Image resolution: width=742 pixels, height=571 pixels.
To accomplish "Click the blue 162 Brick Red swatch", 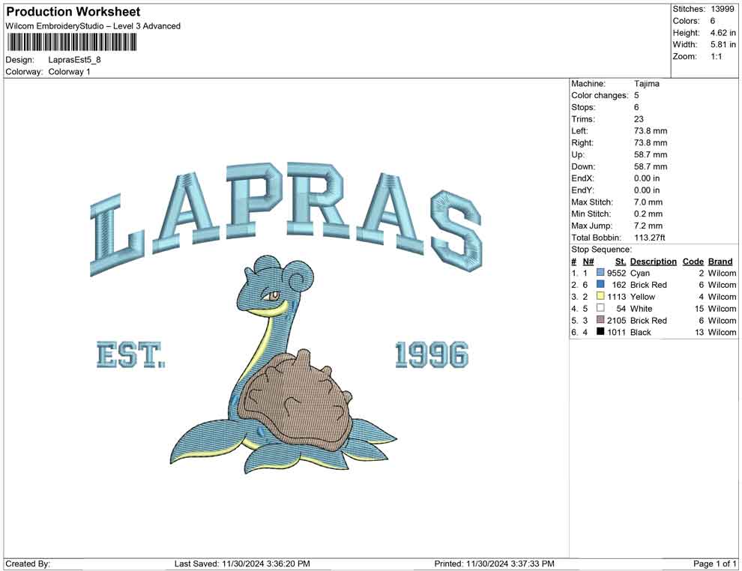I will 600,284.
